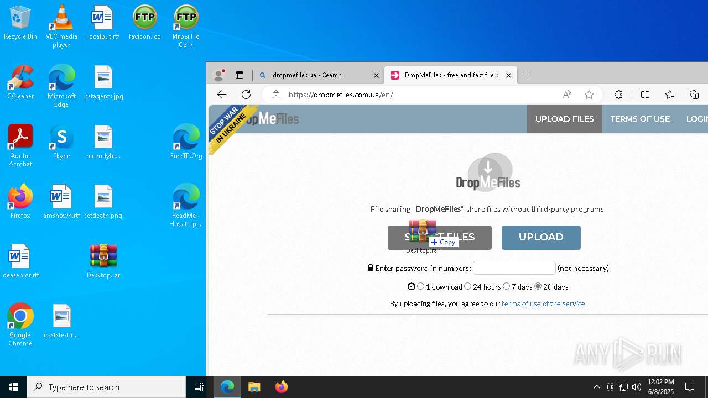Open Read aloud in address bar
708x398 pixels.
coord(567,95)
